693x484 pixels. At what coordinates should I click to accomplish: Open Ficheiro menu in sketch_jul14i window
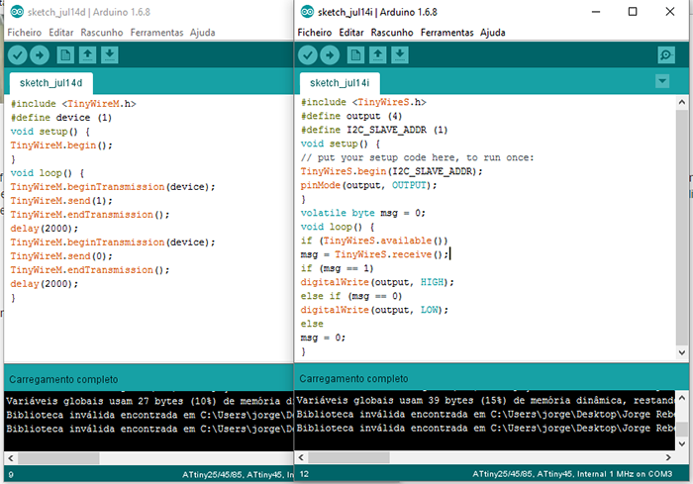click(x=315, y=33)
